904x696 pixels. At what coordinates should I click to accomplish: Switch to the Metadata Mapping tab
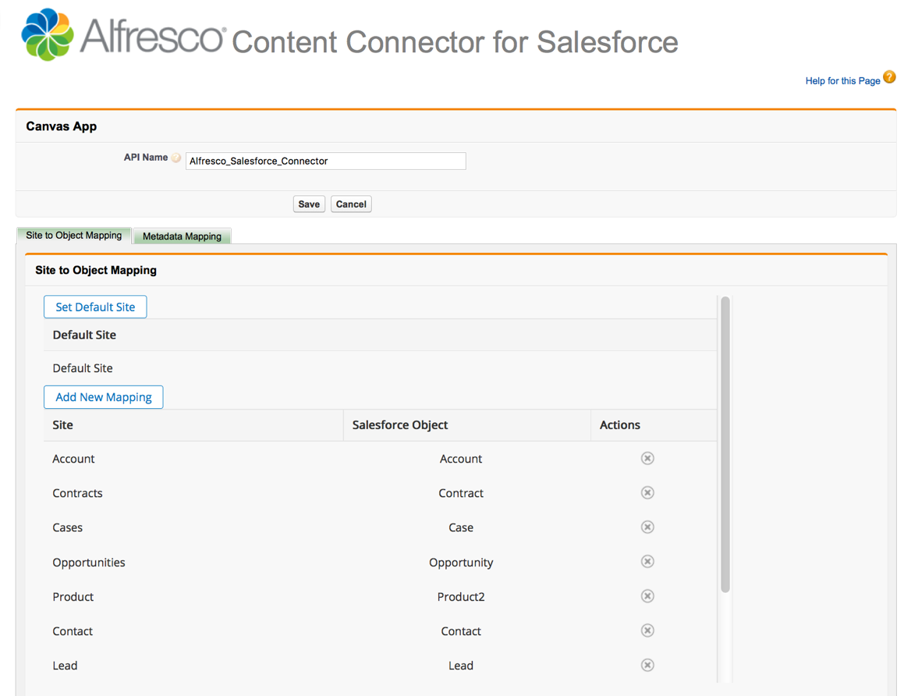[182, 236]
